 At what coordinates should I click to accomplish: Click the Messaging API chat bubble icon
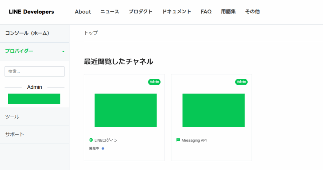[178, 140]
